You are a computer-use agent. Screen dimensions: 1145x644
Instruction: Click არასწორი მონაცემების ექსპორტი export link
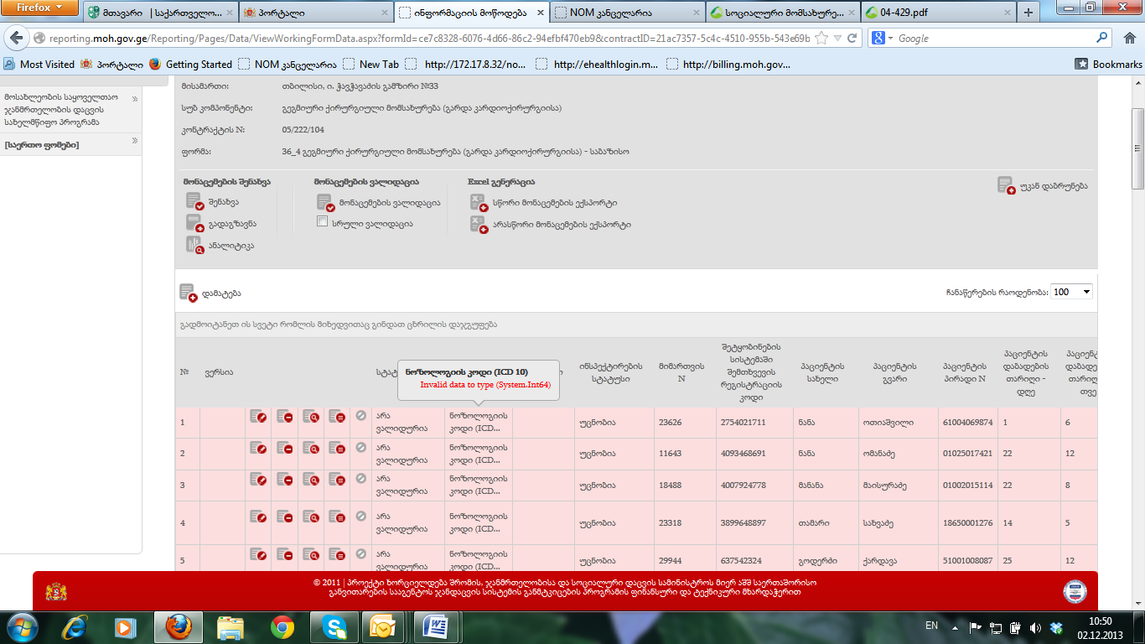point(562,225)
